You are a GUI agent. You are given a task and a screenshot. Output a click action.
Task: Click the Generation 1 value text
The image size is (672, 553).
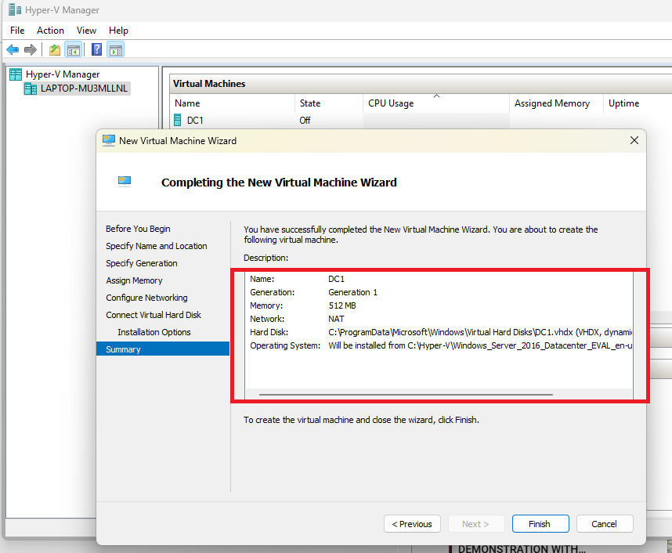click(352, 292)
